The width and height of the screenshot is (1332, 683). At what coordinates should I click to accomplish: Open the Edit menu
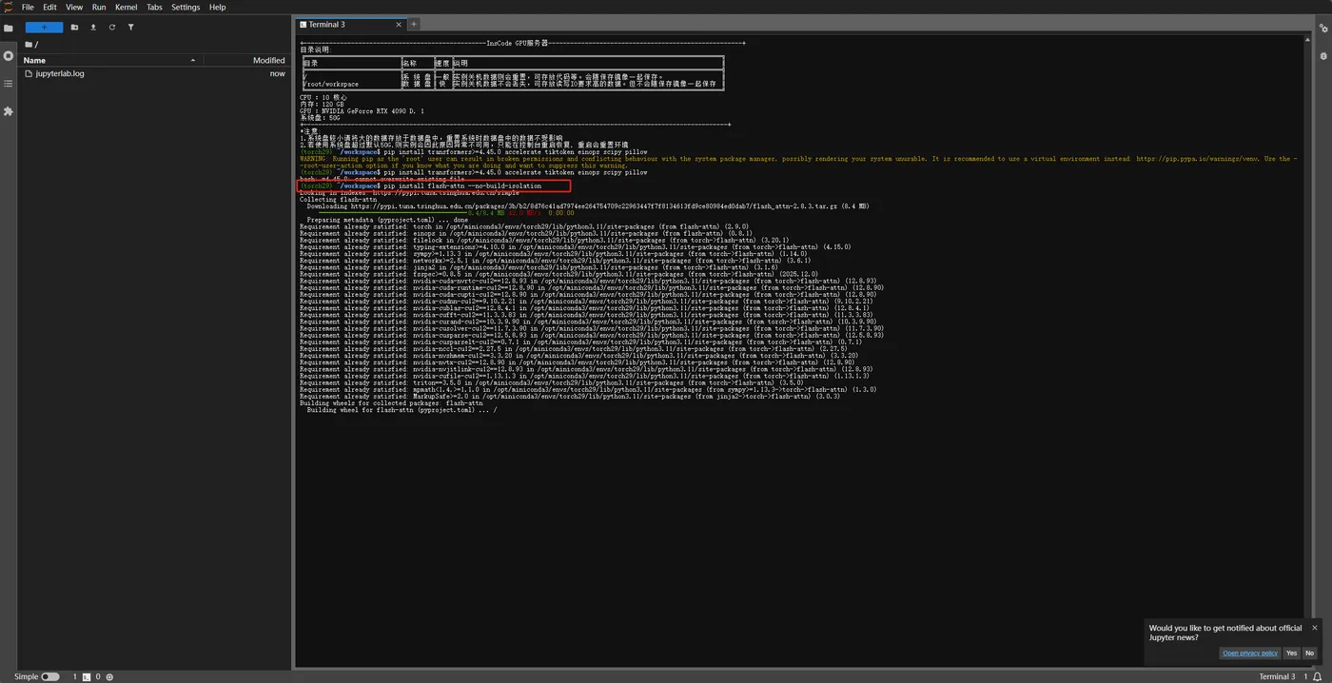coord(49,7)
